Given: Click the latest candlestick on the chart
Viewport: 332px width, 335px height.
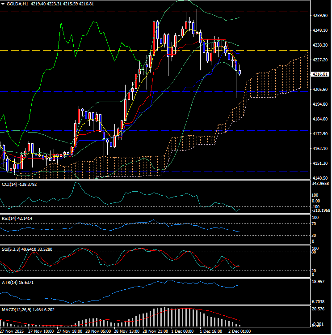Looking at the screenshot, I should 240,72.
